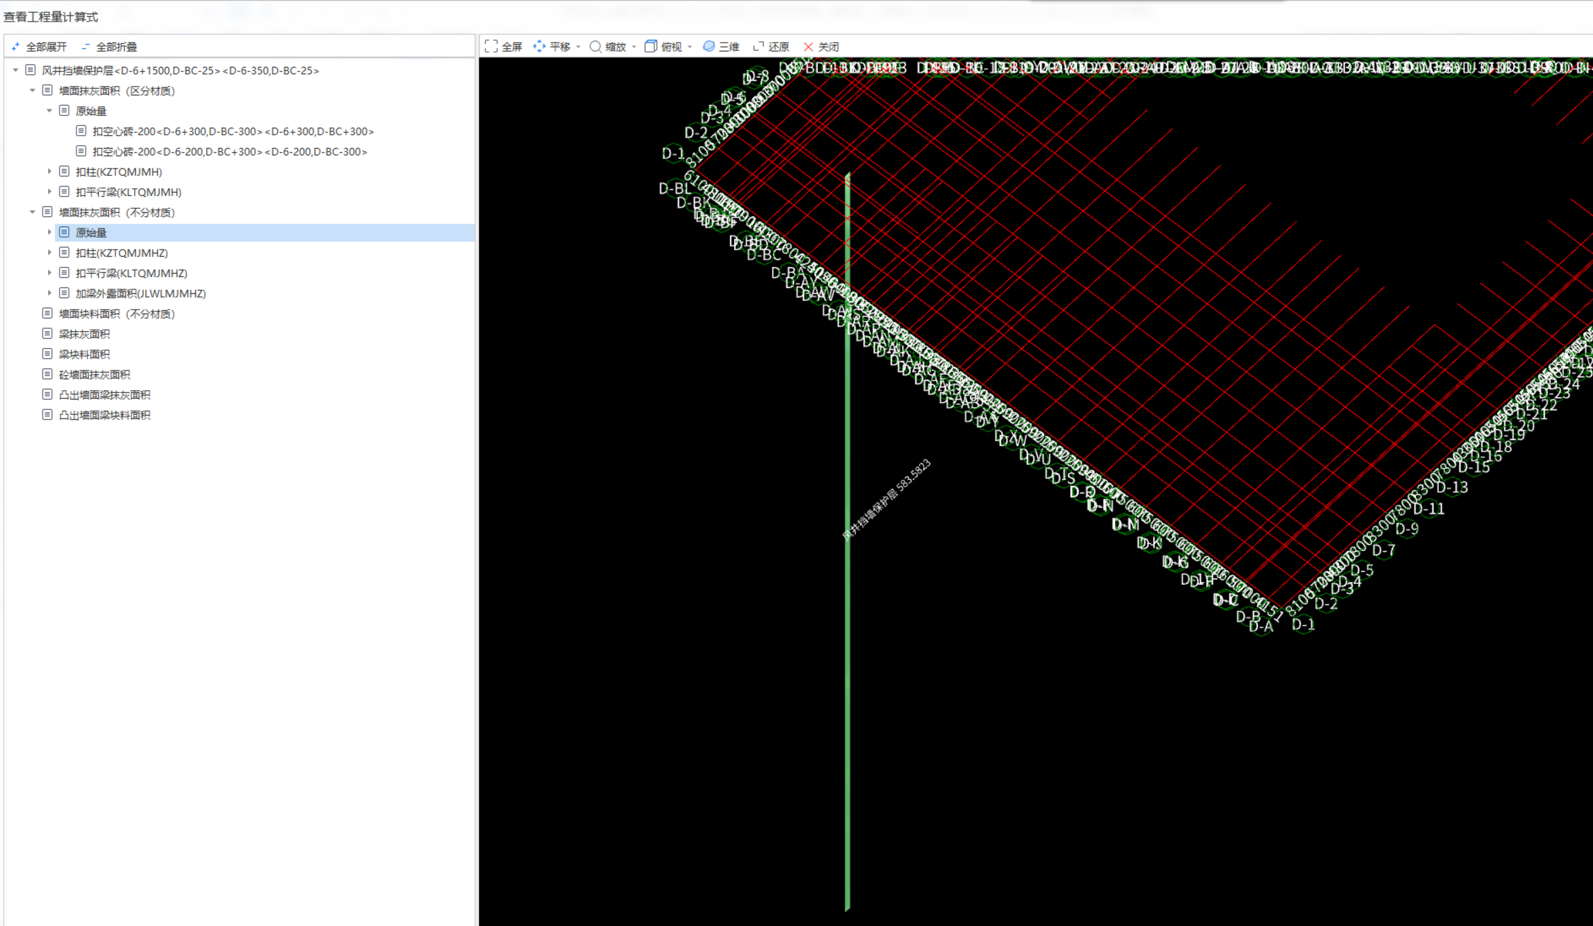
Task: Select the 缩放 zoom magnifier icon
Action: (x=595, y=46)
